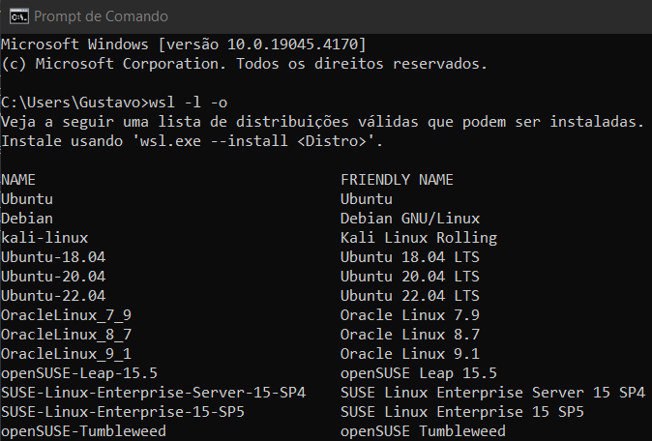652x441 pixels.
Task: Click 'Debian GNU/Linux' friendly name
Action: pos(409,219)
